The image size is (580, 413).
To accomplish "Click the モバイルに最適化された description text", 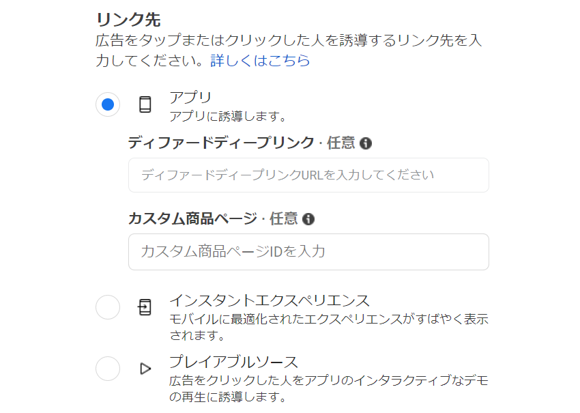I will (329, 327).
